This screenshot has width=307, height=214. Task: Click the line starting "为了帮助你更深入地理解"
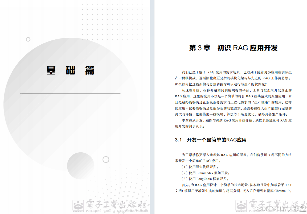237,155
